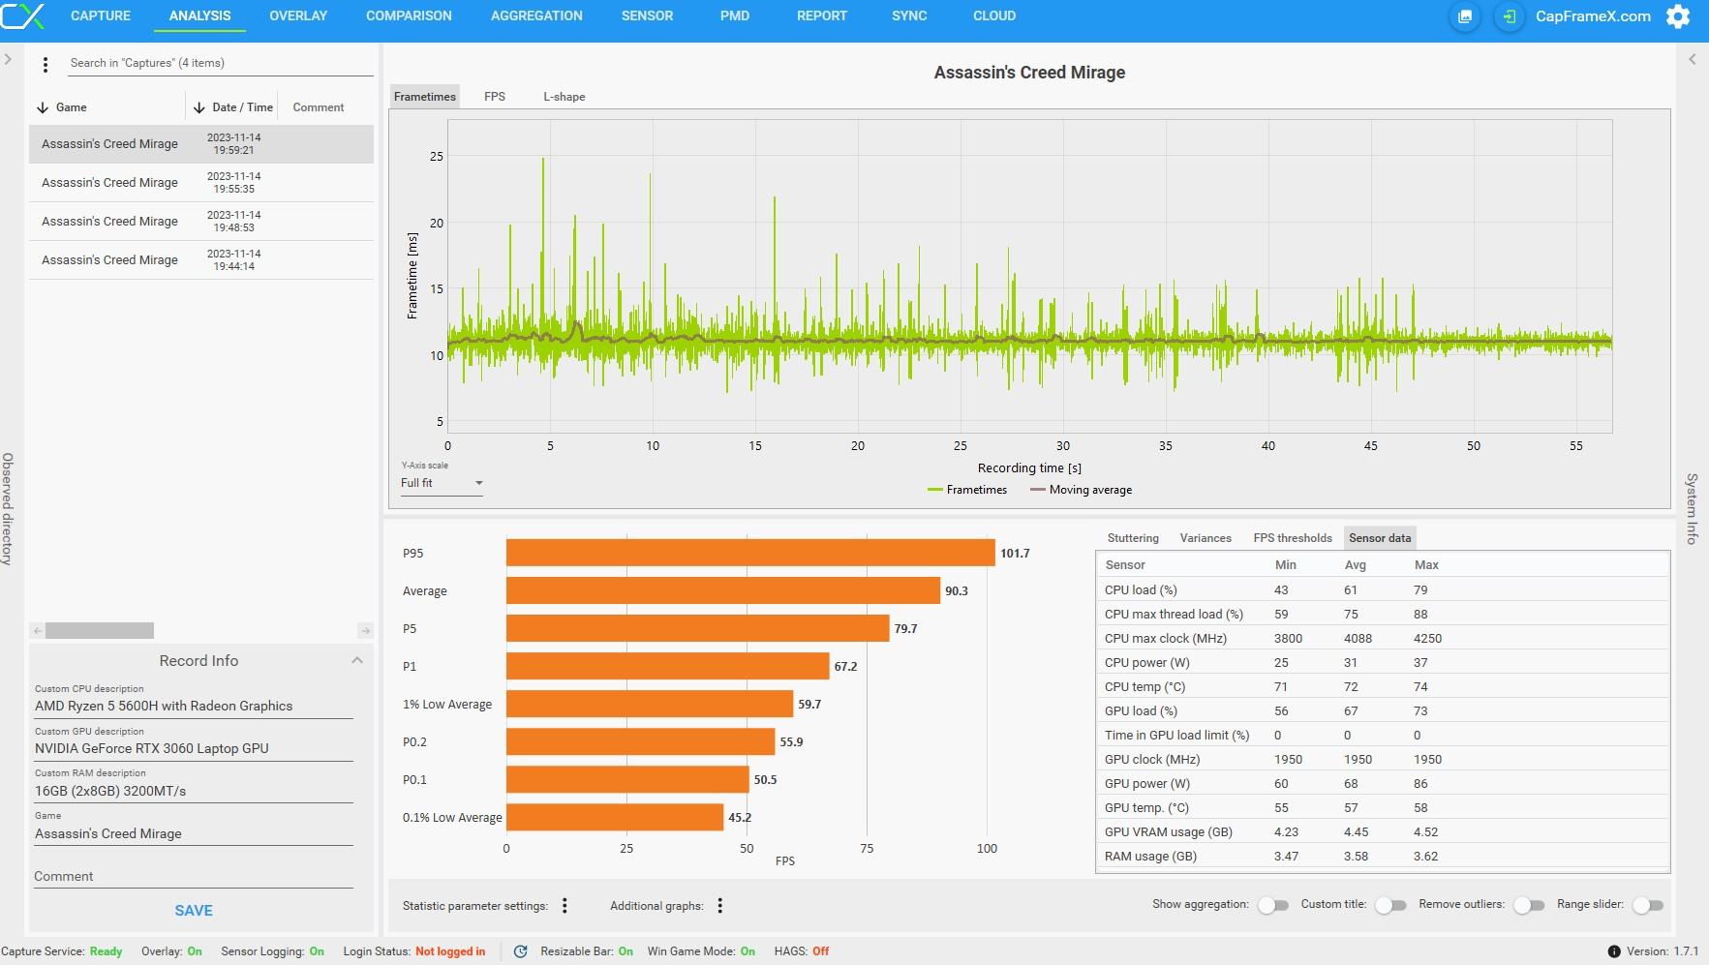Enable Remove outliers switch

1529,905
